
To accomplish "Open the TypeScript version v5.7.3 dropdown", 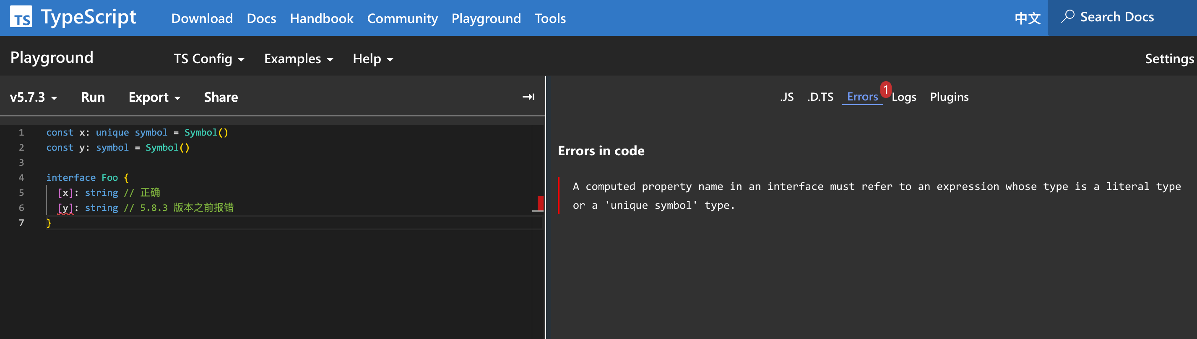I will pos(34,98).
